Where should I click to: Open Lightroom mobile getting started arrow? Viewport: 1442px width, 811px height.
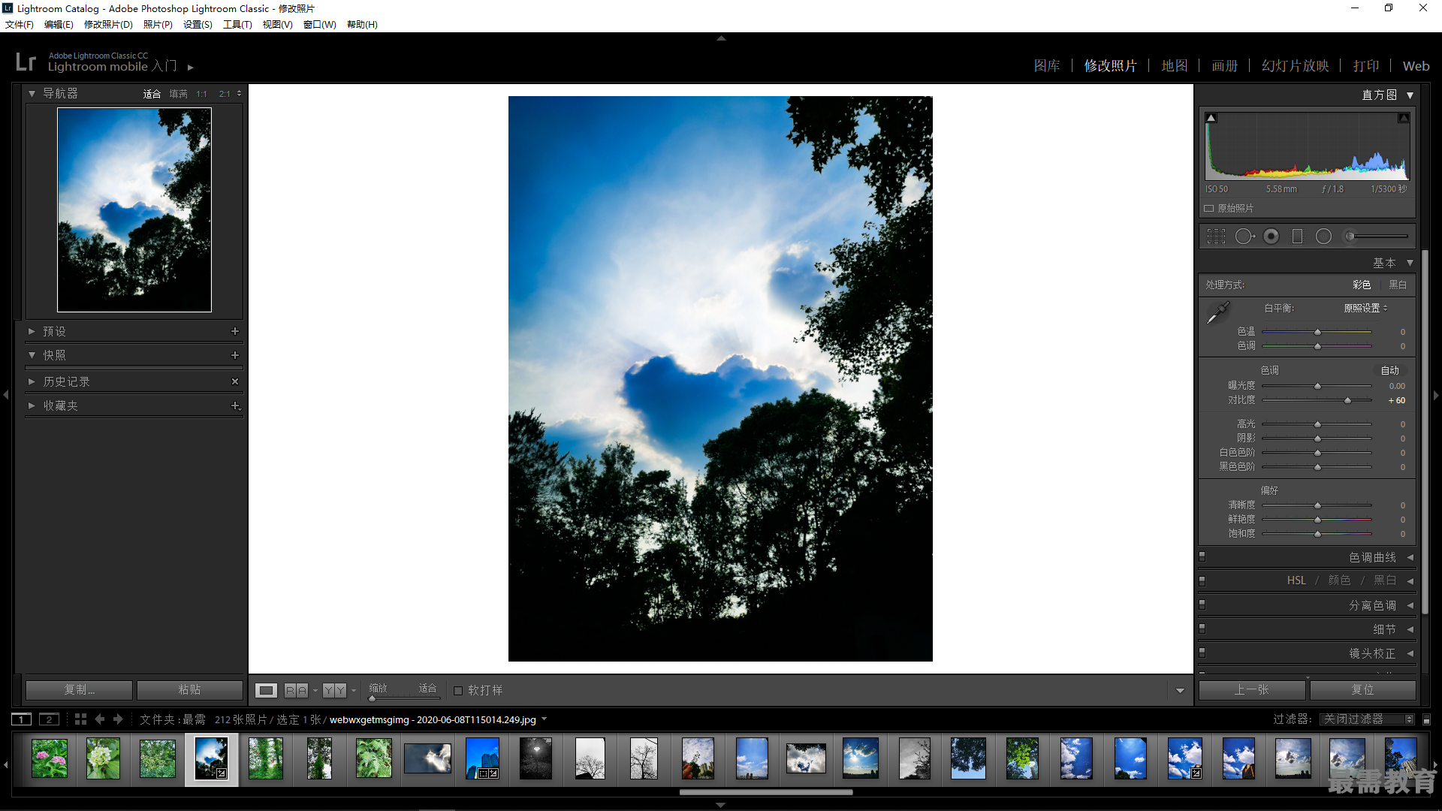(x=191, y=67)
